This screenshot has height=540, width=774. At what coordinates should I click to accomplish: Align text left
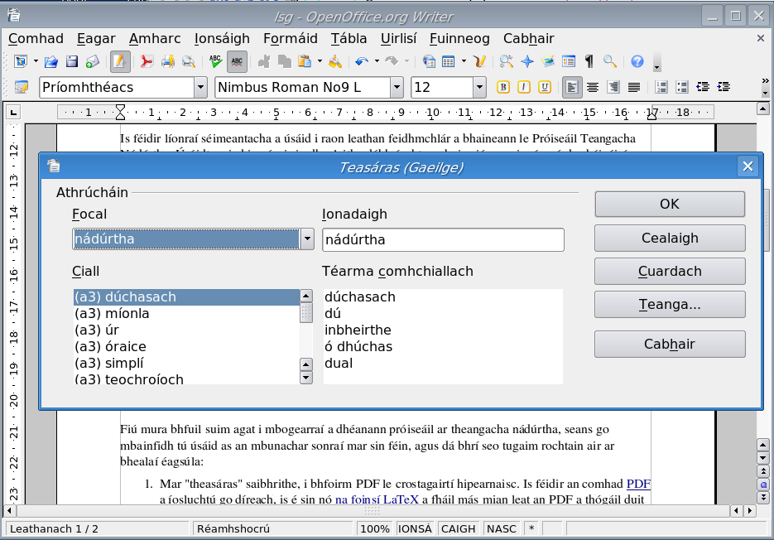tap(572, 88)
